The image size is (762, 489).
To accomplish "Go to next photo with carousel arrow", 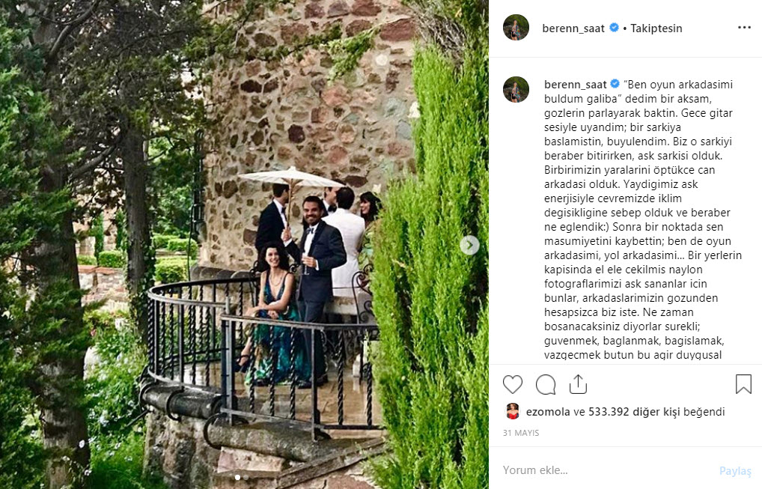I will [x=469, y=245].
